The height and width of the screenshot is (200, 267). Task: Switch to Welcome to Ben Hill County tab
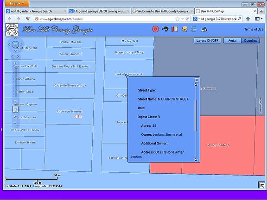click(x=163, y=11)
